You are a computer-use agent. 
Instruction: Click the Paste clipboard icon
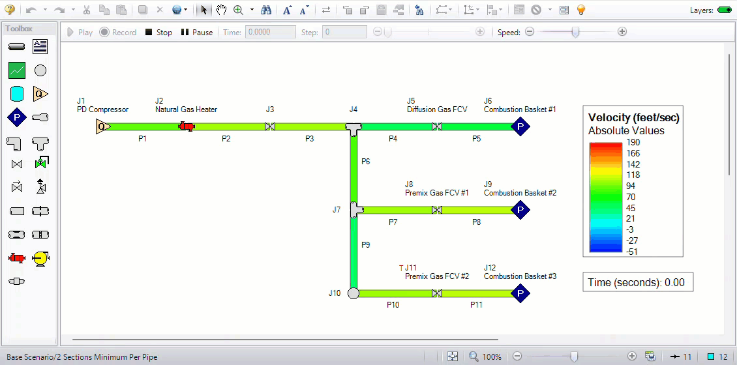[x=121, y=9]
